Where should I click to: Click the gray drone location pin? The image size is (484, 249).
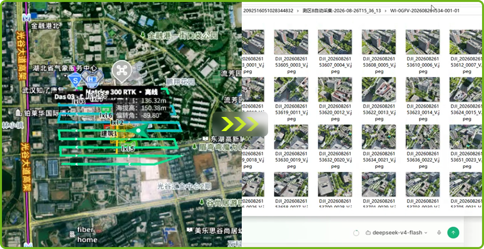tap(122, 72)
